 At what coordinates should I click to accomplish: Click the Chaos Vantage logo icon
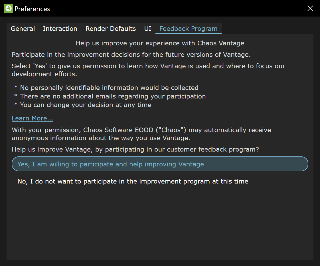click(x=8, y=8)
